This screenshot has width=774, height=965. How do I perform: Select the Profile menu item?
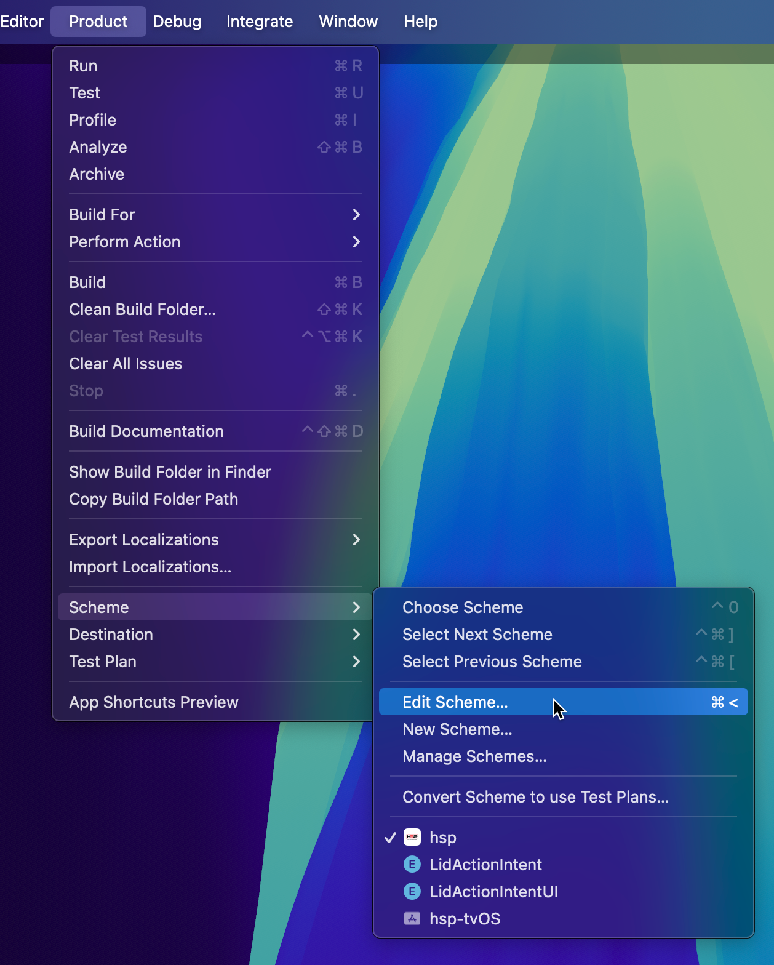point(215,120)
